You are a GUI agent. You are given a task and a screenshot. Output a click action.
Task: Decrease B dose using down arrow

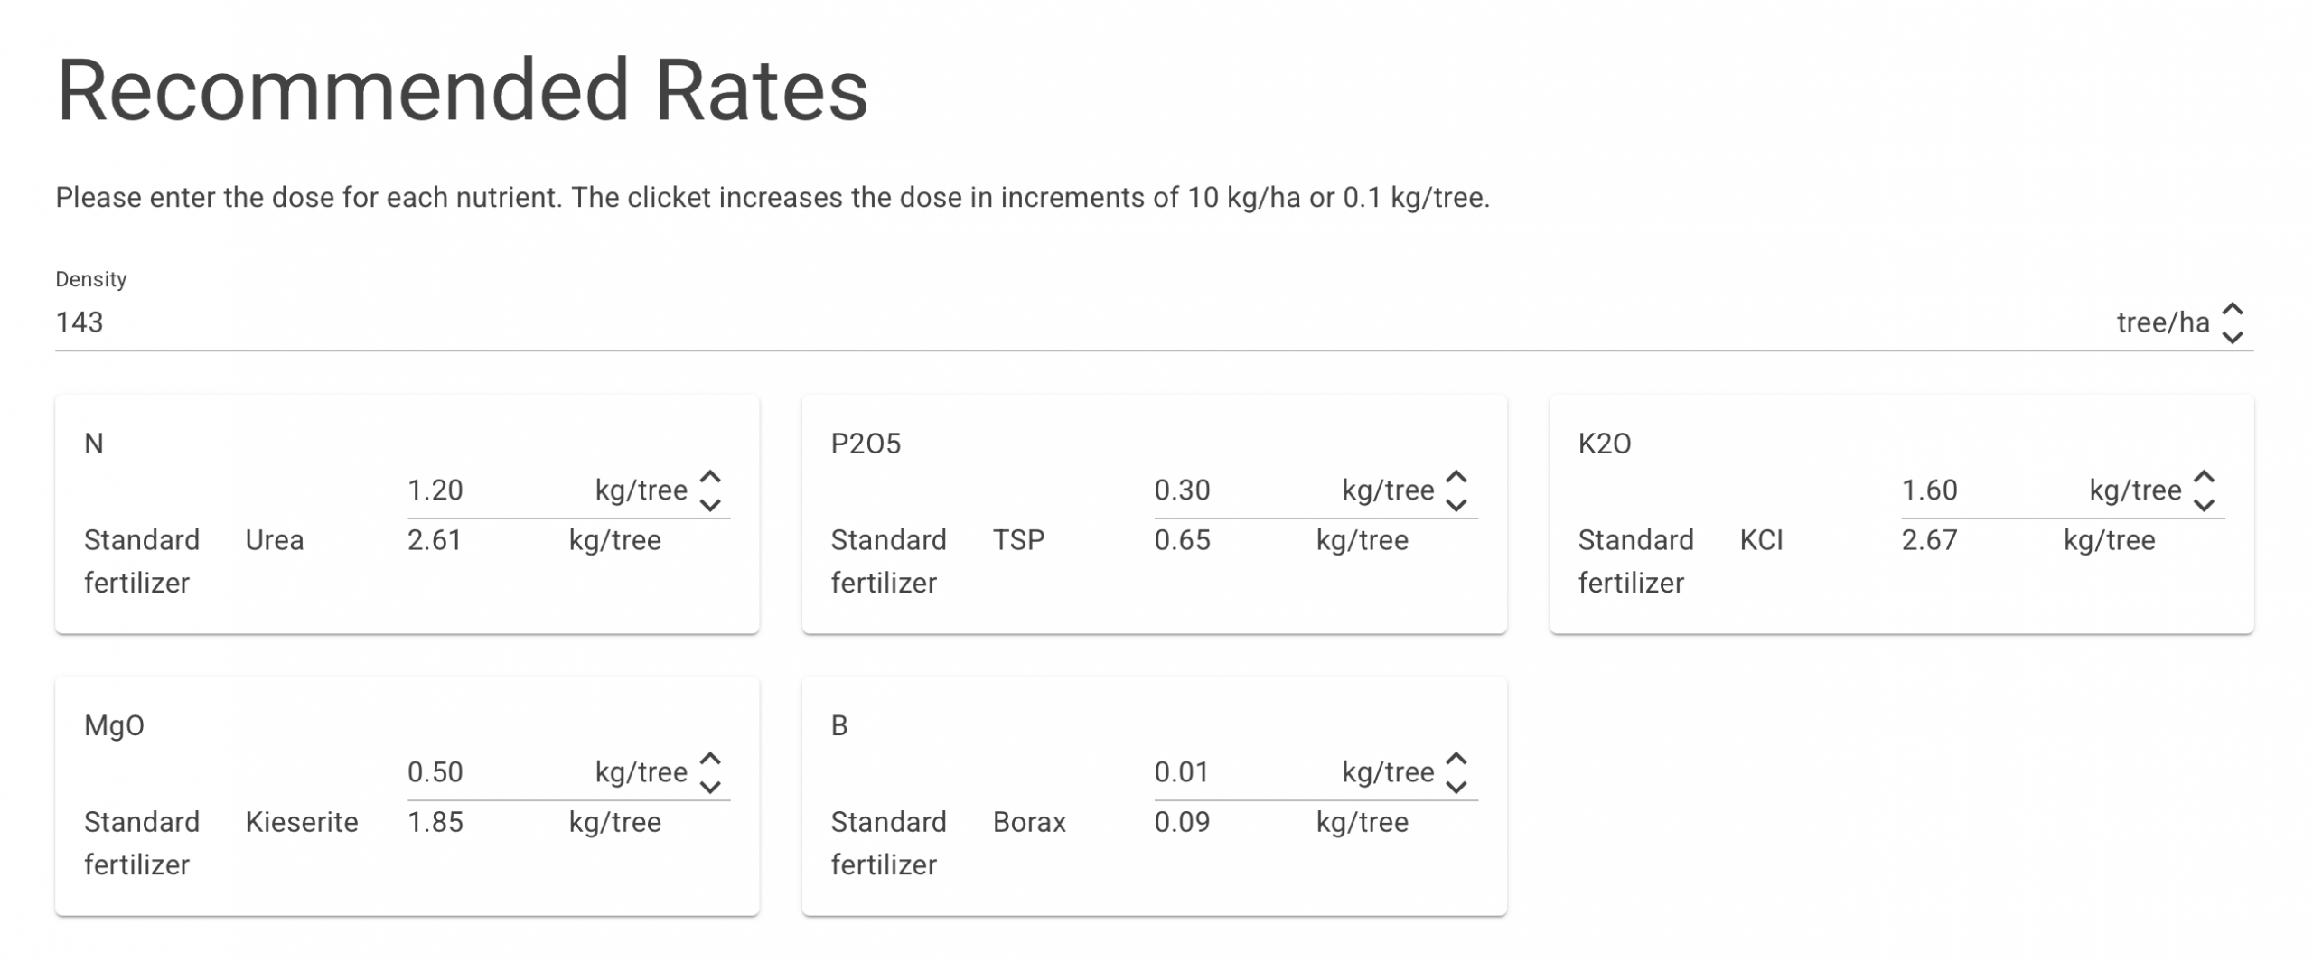click(1456, 787)
